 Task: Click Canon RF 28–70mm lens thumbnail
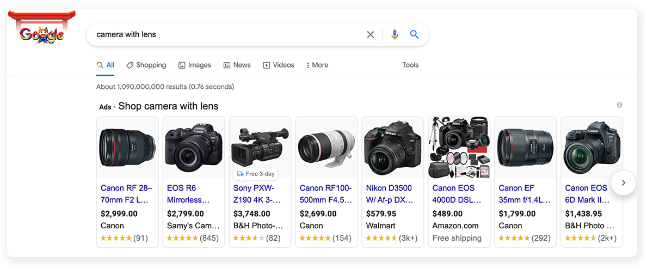pos(127,147)
